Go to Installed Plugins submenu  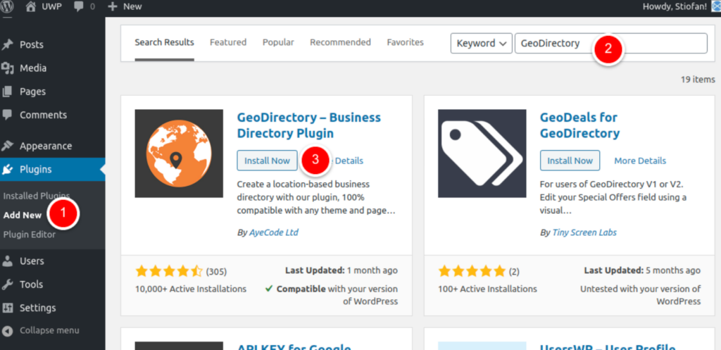(x=37, y=196)
